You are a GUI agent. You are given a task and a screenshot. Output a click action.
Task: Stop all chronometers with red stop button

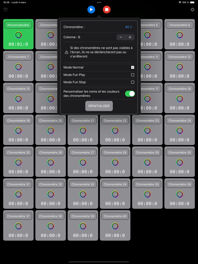(x=107, y=10)
